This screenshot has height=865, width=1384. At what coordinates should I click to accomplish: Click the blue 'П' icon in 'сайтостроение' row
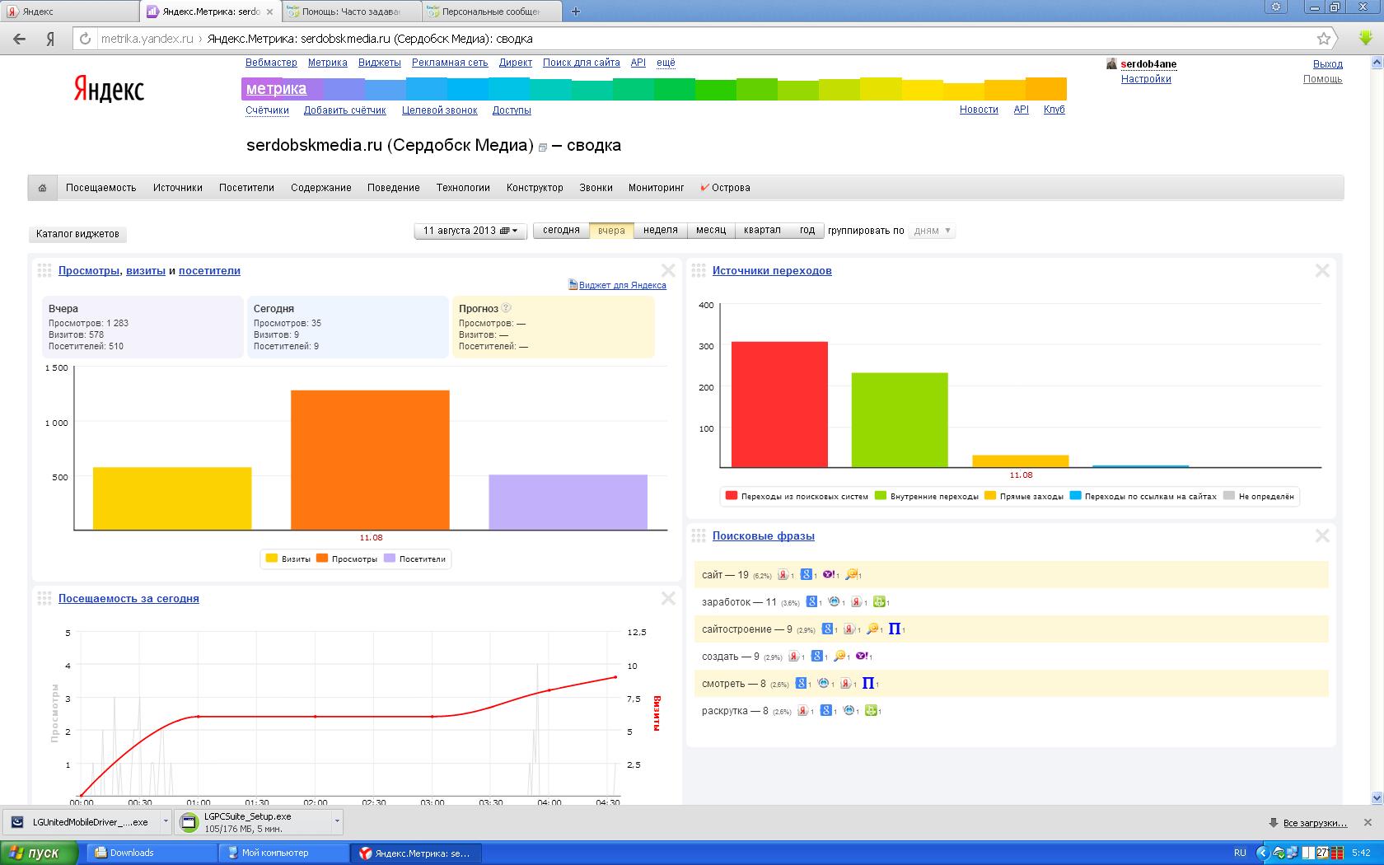tap(894, 629)
